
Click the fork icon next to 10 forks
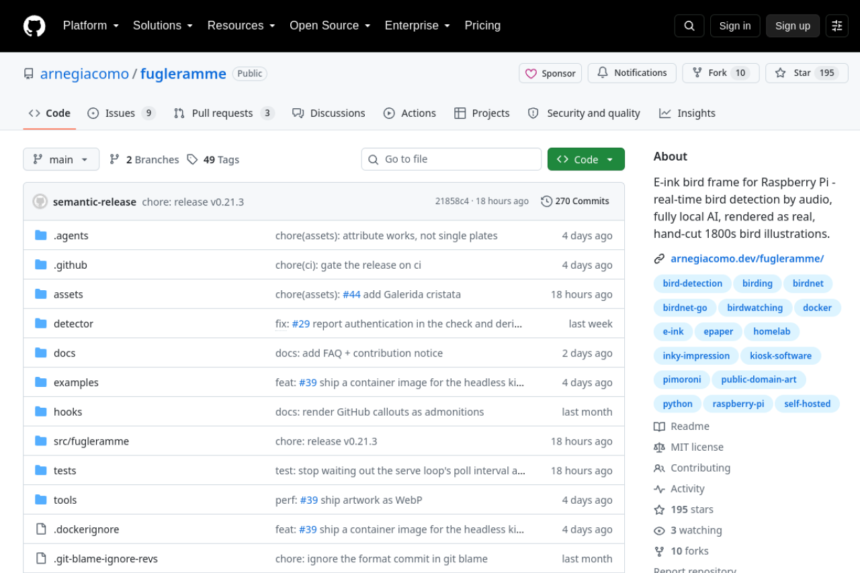(659, 552)
